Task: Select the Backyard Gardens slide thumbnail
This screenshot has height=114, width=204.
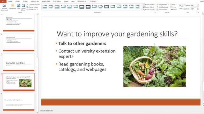Action: pyautogui.click(x=18, y=62)
